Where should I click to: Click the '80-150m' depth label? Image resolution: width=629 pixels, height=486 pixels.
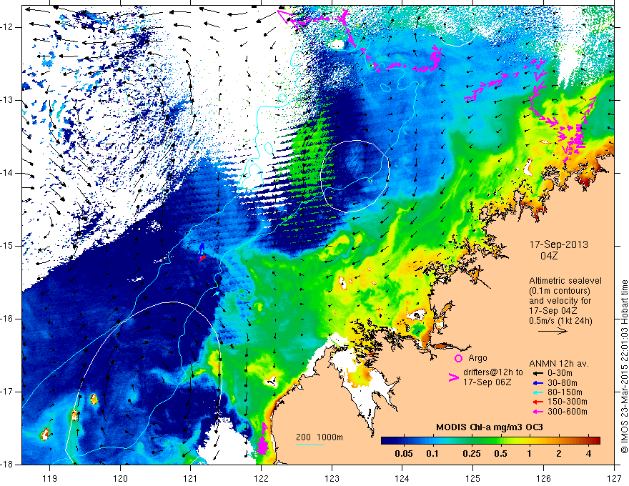click(x=565, y=392)
